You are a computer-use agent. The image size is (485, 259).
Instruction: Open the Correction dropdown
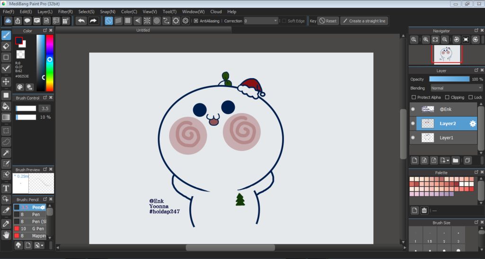click(x=261, y=21)
